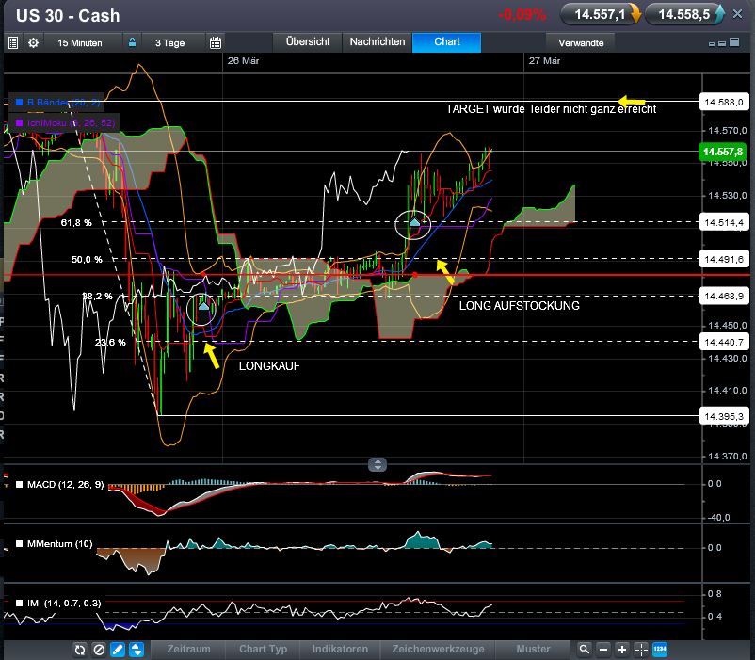Click the 27 Mär date label
This screenshot has width=755, height=660.
pyautogui.click(x=544, y=60)
